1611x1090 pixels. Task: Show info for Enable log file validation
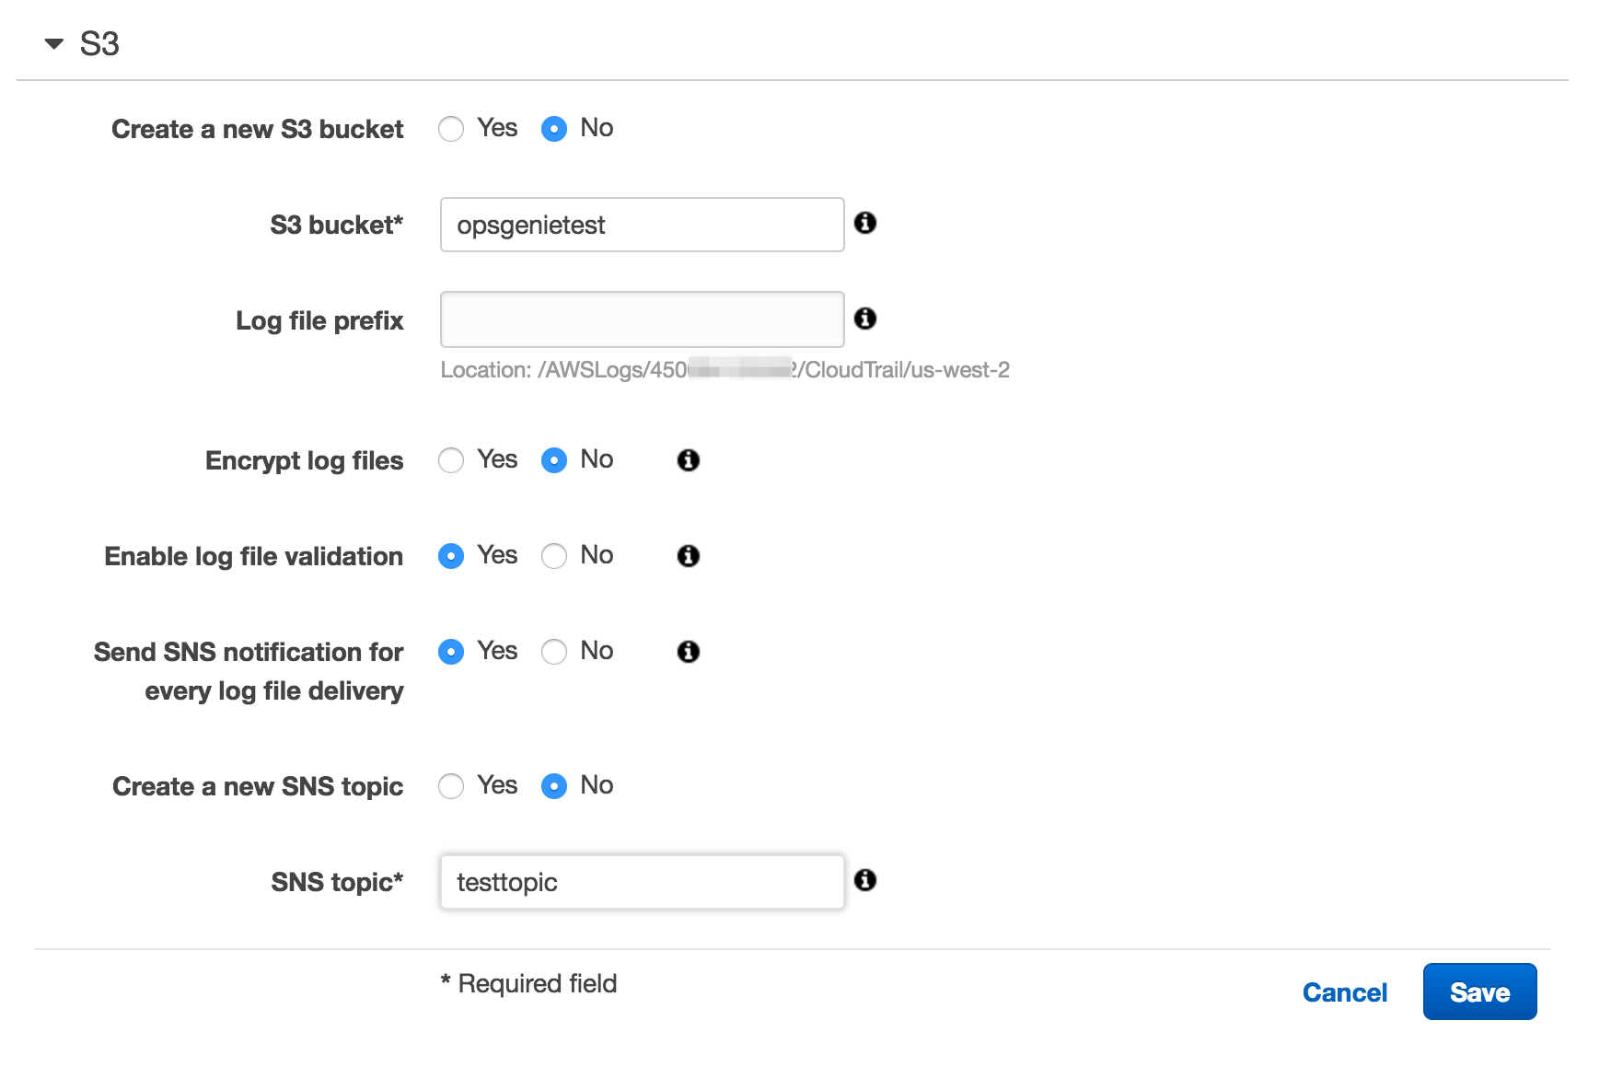pos(689,556)
